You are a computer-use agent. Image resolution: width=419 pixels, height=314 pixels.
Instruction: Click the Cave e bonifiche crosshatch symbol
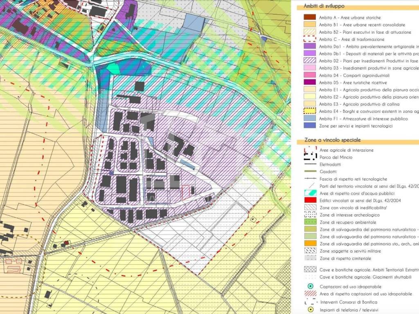pyautogui.click(x=310, y=269)
